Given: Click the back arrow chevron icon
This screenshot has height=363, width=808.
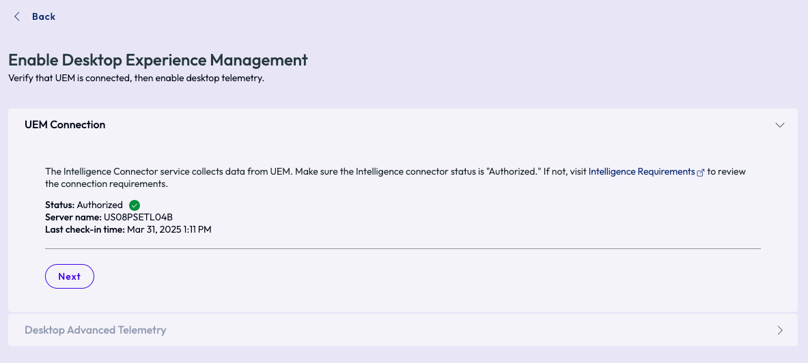Looking at the screenshot, I should (17, 16).
